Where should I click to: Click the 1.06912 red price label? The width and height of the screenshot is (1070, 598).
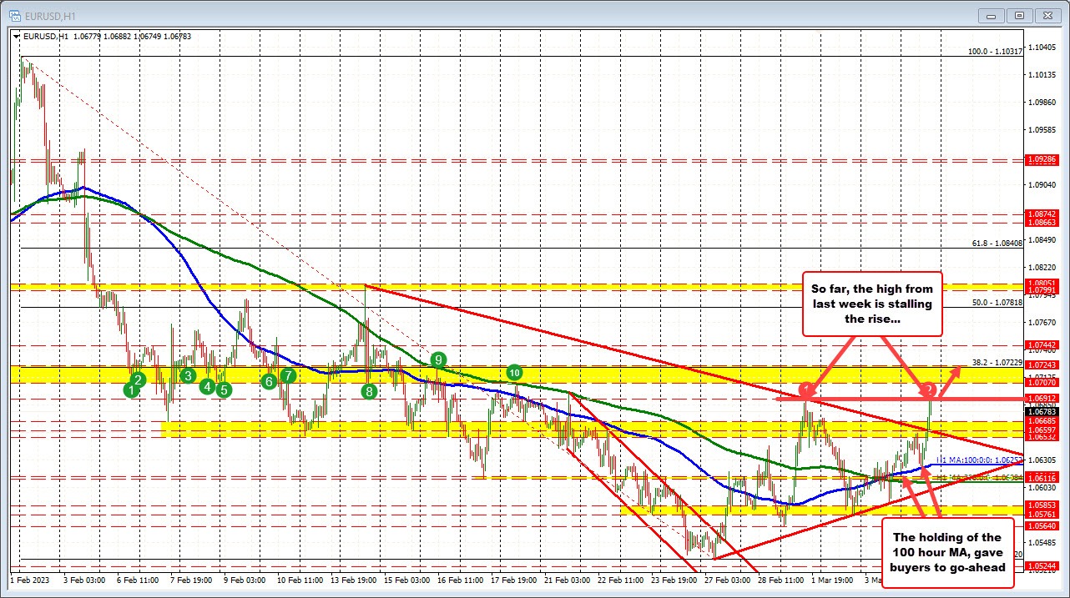click(x=1043, y=399)
